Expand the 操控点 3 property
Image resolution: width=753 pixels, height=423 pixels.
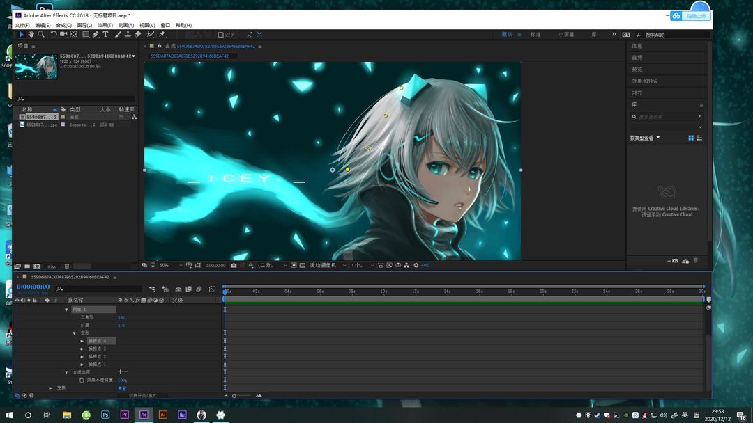click(82, 349)
